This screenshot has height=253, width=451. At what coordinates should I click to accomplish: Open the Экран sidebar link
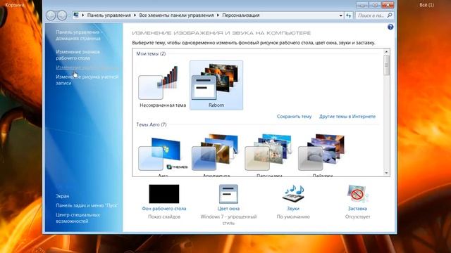coord(63,196)
